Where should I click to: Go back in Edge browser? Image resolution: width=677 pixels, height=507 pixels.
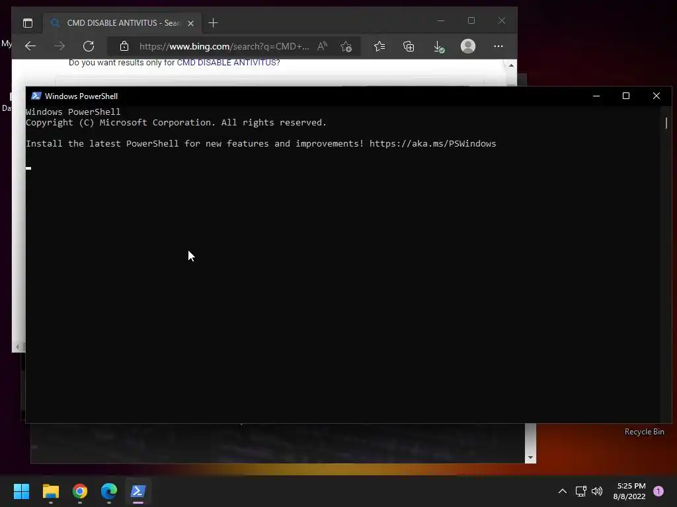pos(30,46)
